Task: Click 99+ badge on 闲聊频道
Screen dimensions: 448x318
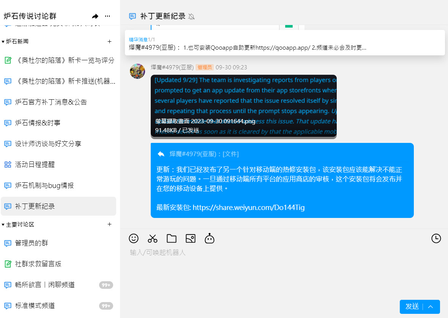Action: click(106, 285)
